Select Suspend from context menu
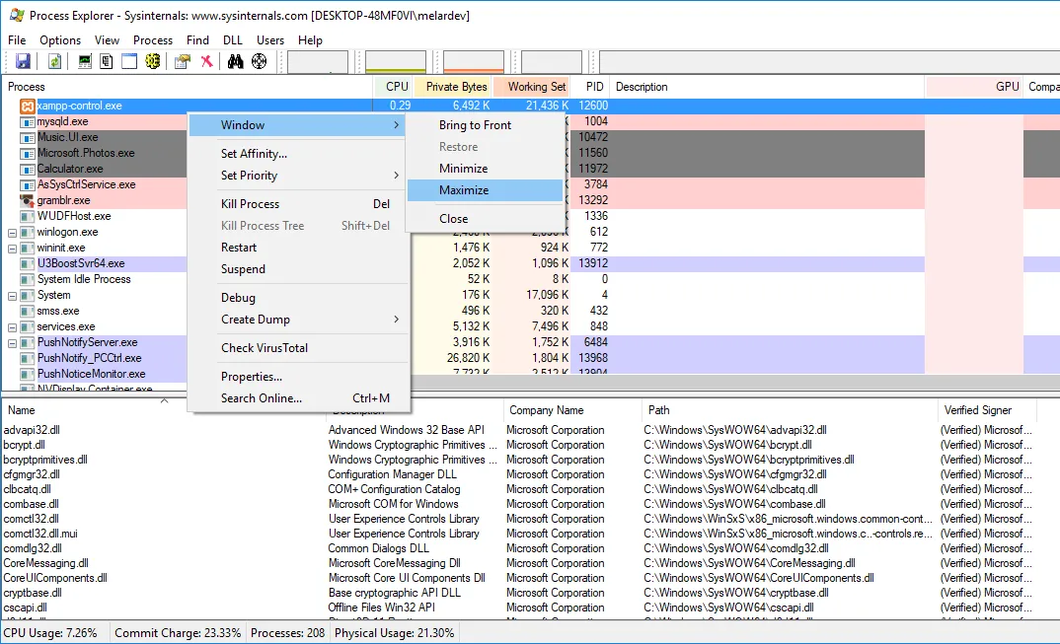Viewport: 1060px width, 644px height. tap(297, 269)
